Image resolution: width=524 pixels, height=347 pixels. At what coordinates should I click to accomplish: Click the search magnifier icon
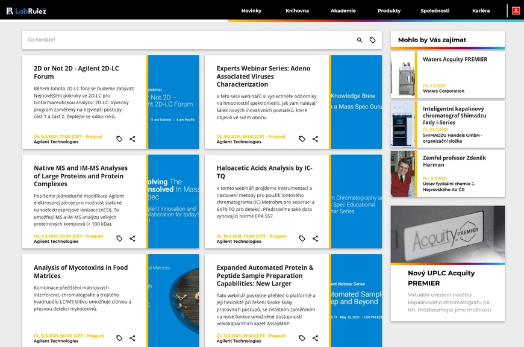[x=360, y=40]
